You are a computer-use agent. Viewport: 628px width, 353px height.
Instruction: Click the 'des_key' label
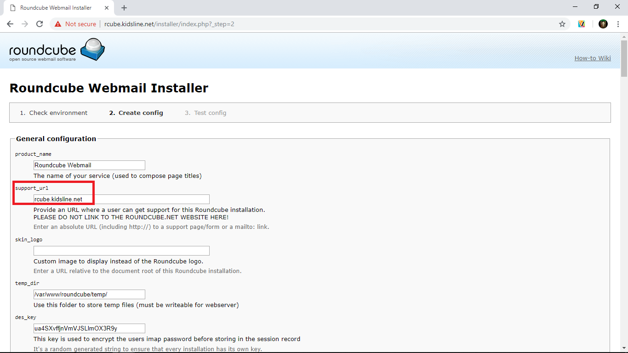point(25,317)
